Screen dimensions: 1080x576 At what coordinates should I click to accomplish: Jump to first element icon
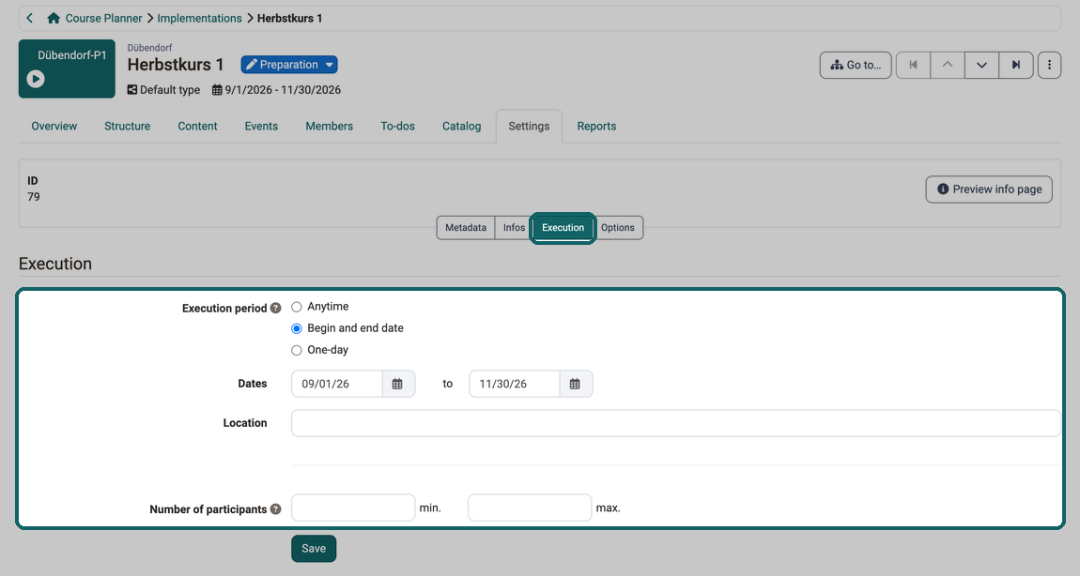tap(914, 65)
